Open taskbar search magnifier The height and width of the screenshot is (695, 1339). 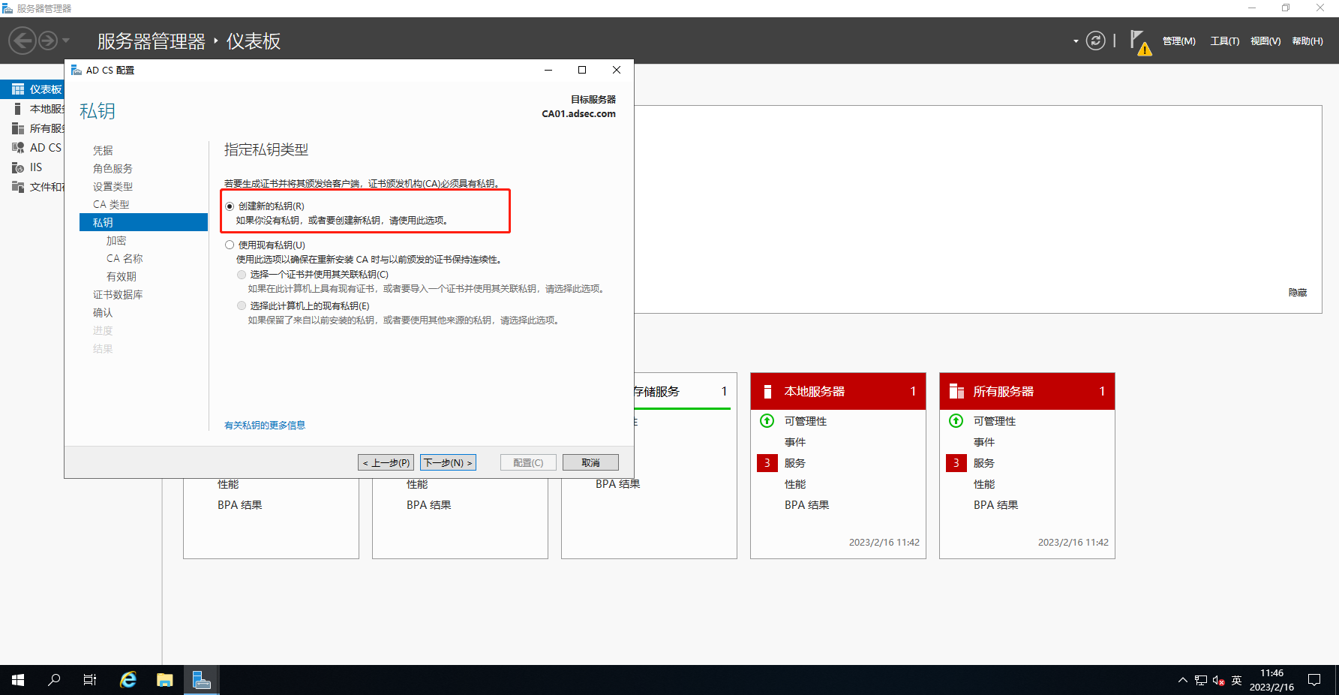click(54, 680)
